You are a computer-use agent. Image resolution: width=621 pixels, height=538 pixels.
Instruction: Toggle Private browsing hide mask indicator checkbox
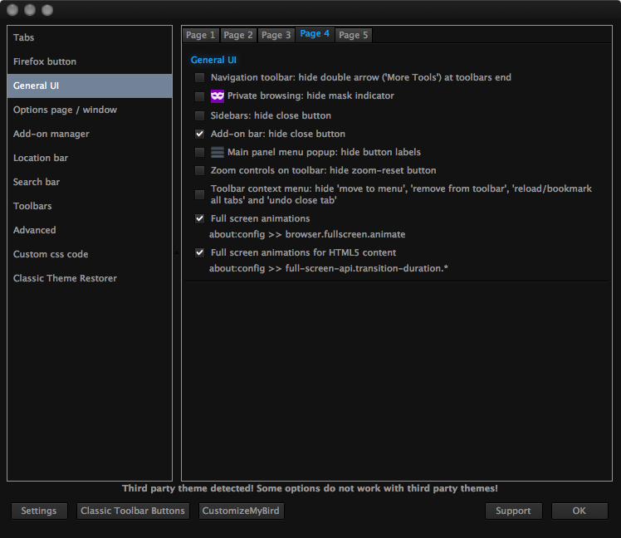(199, 96)
